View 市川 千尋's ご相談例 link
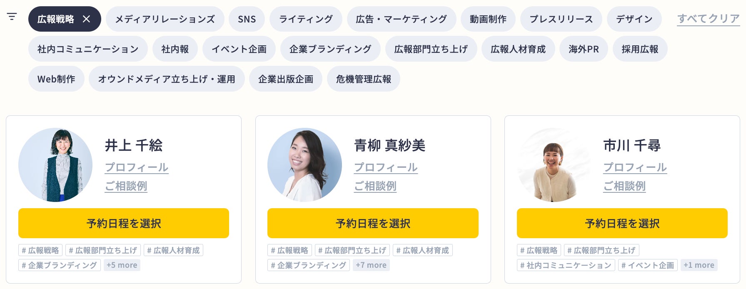Image resolution: width=746 pixels, height=289 pixels. pyautogui.click(x=624, y=186)
